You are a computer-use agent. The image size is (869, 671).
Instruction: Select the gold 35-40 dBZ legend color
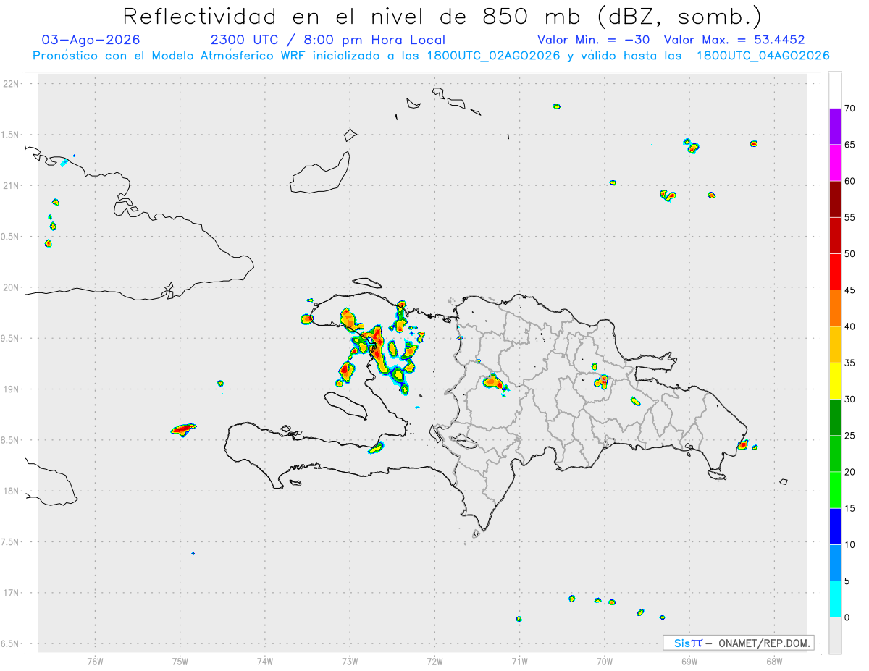coord(835,345)
